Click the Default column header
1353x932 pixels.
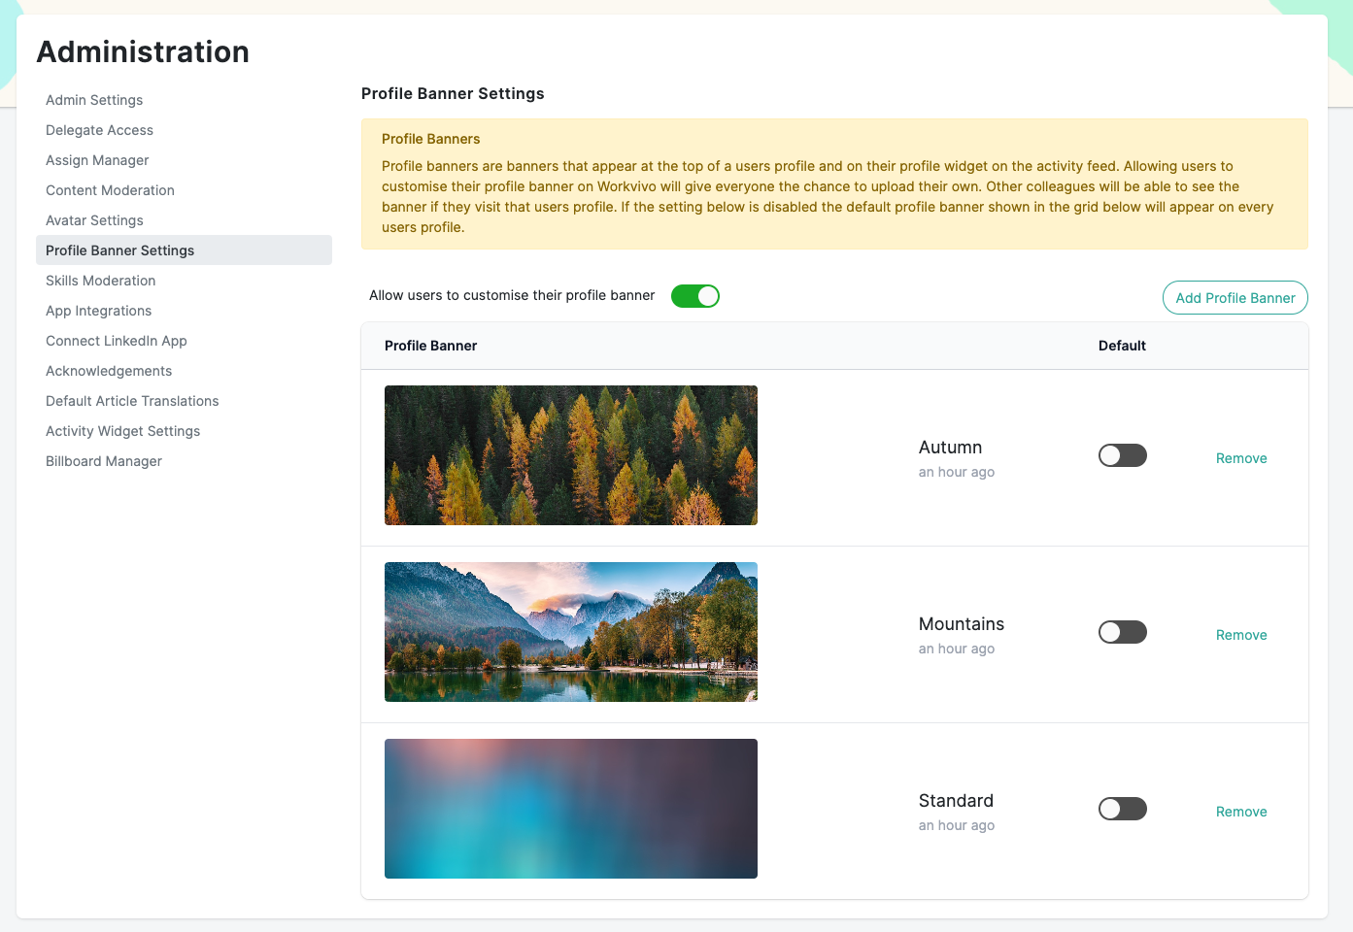pyautogui.click(x=1122, y=346)
